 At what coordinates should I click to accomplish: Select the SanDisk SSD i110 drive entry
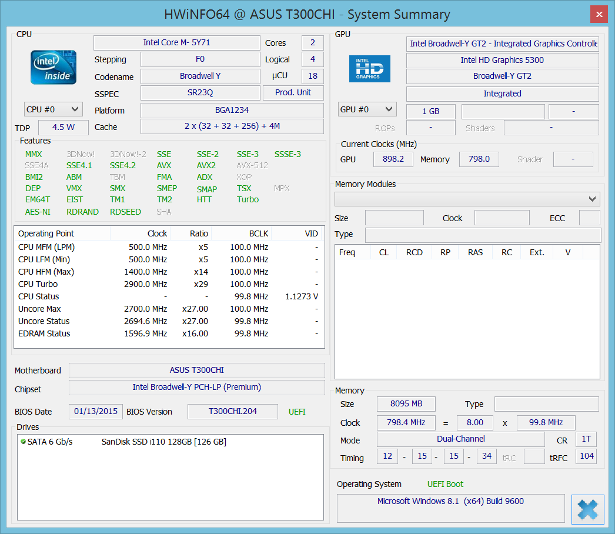171,442
